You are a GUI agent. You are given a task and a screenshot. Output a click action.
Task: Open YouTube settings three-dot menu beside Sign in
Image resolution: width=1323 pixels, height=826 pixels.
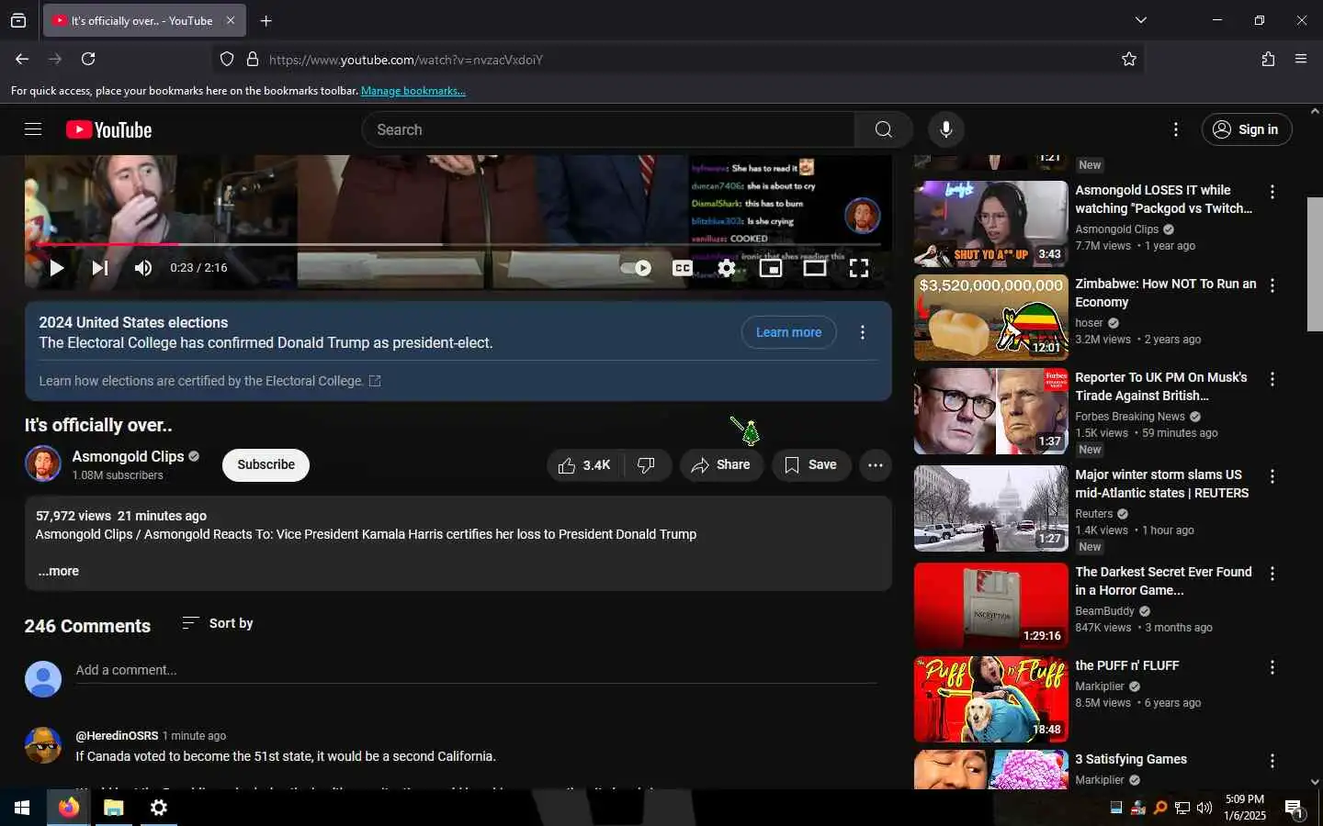(x=1175, y=129)
